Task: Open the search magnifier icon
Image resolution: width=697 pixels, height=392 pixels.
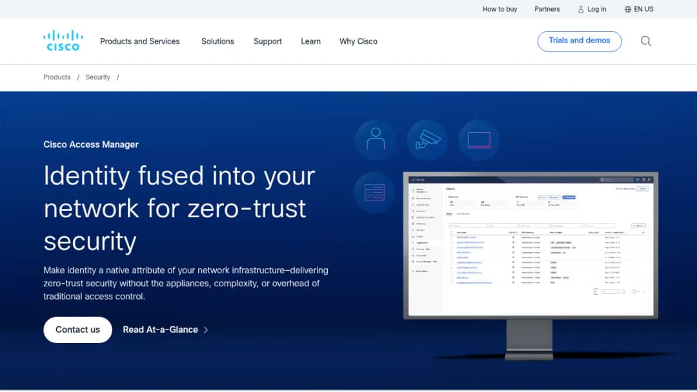Action: click(646, 41)
